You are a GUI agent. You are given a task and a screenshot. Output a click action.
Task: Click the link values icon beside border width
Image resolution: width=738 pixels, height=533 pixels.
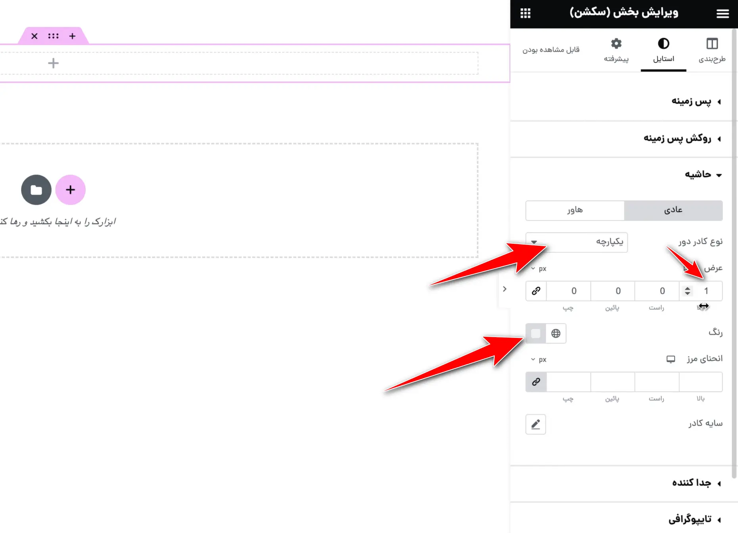(x=536, y=291)
